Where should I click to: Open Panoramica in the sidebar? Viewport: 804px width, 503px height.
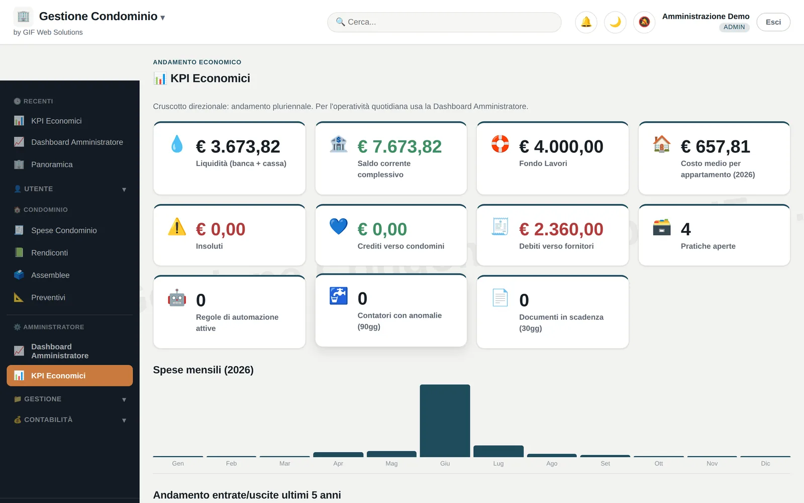[x=70, y=164]
